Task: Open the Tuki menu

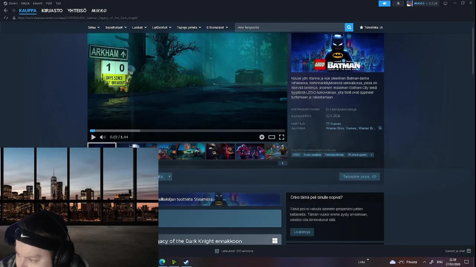Action: [58, 3]
